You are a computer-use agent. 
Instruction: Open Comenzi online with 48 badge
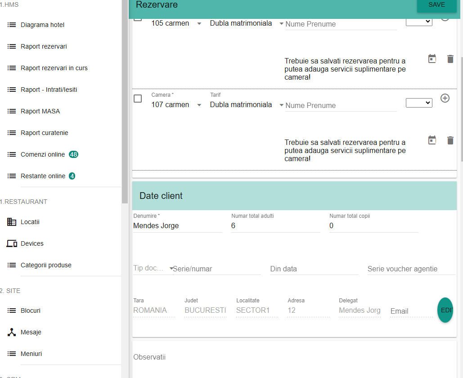pos(43,154)
